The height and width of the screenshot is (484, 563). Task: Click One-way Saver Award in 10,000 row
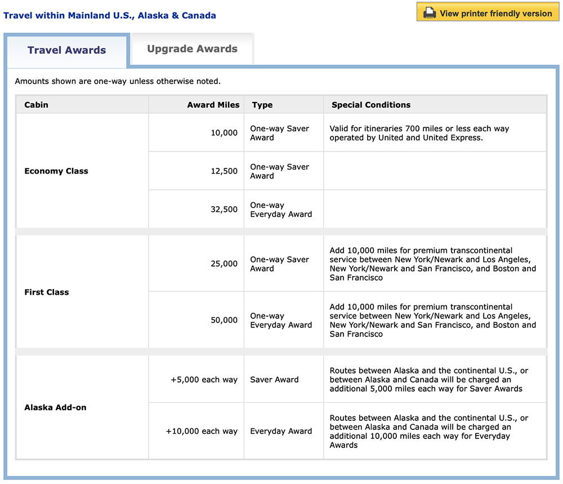[279, 133]
